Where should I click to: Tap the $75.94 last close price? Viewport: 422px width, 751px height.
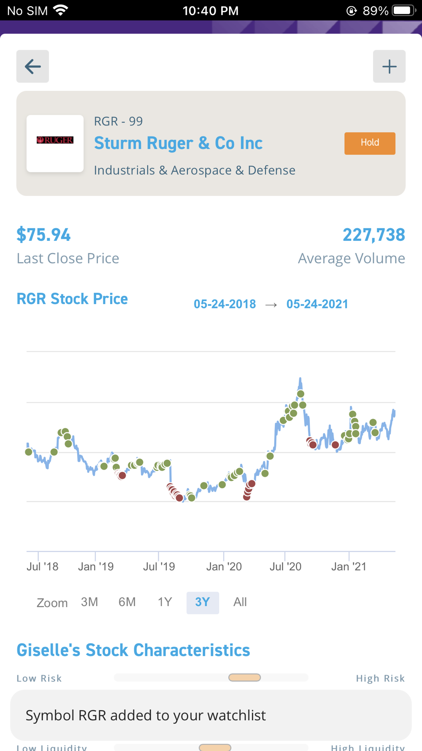point(43,235)
